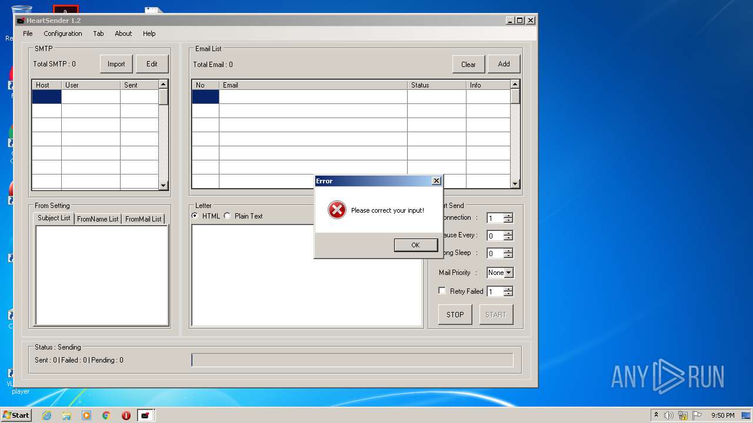This screenshot has width=753, height=423.
Task: Decrease the Connection value
Action: [x=508, y=220]
